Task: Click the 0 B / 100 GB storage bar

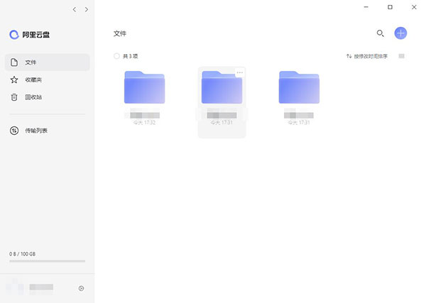Action: pyautogui.click(x=47, y=260)
